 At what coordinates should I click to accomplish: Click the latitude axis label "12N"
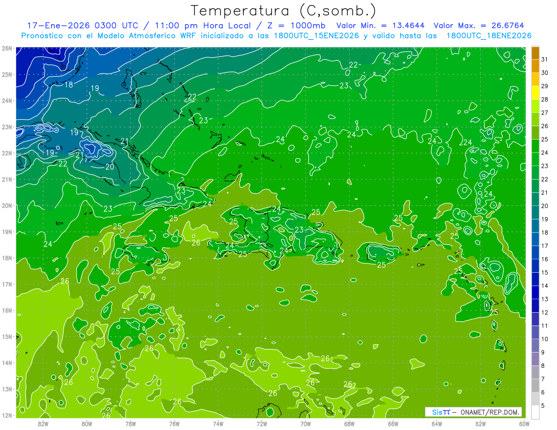(x=6, y=415)
